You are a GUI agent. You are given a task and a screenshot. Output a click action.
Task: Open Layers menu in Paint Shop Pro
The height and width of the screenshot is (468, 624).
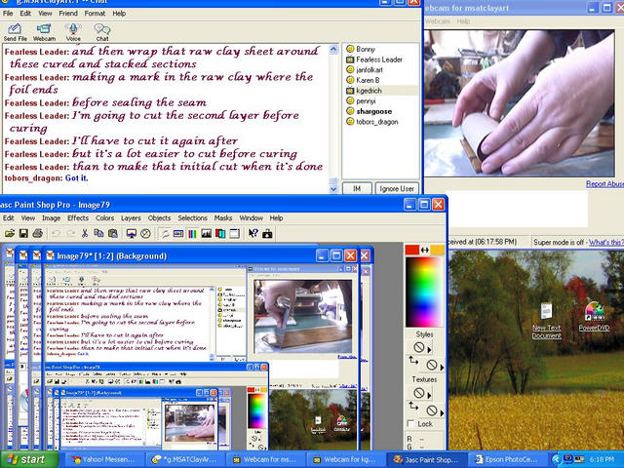point(131,218)
